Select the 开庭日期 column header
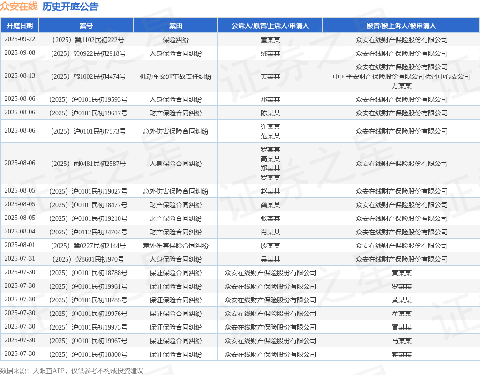The height and width of the screenshot is (375, 480). pyautogui.click(x=20, y=26)
